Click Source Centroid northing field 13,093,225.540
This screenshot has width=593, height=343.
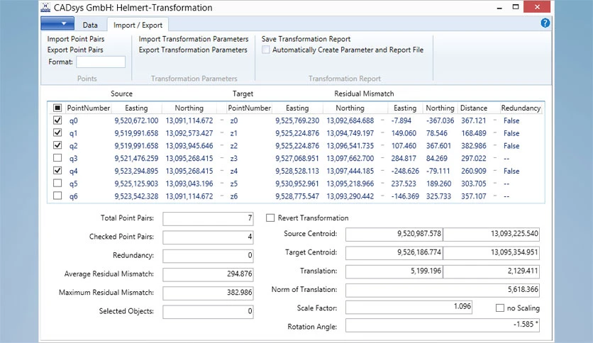492,234
